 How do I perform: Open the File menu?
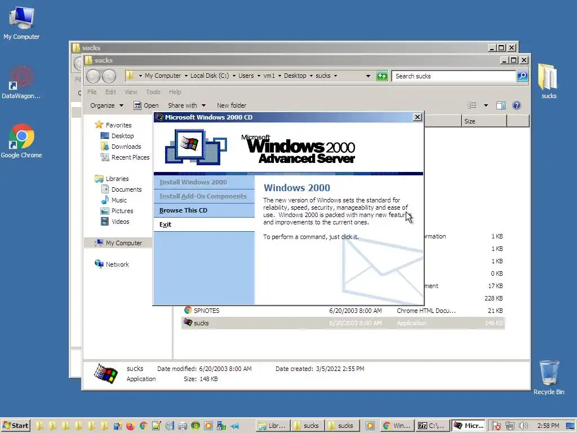[92, 92]
